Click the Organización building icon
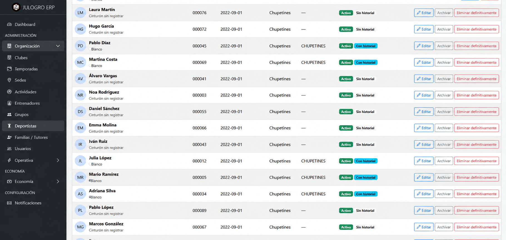Viewport: 506px width, 240px height. click(x=9, y=46)
